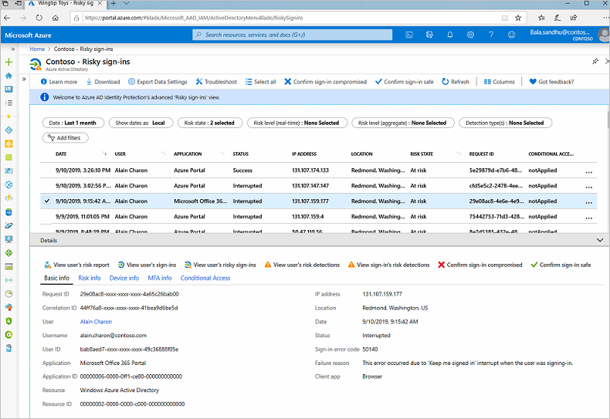Open Risk level (aggregate) filter

click(x=402, y=123)
